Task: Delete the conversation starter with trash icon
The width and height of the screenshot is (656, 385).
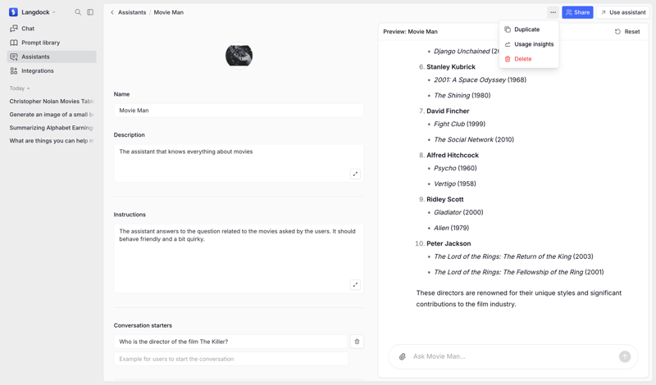Action: coord(357,342)
